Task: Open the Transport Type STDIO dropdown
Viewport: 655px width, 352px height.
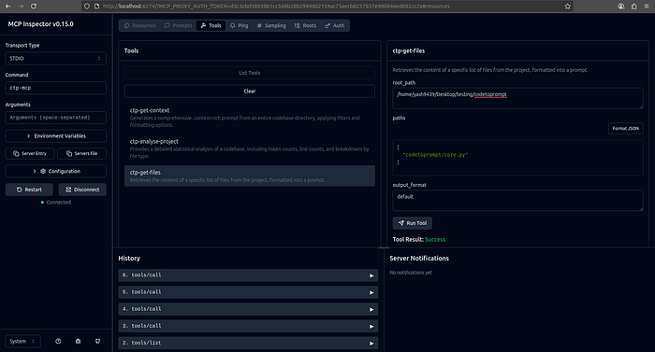Action: tap(55, 59)
